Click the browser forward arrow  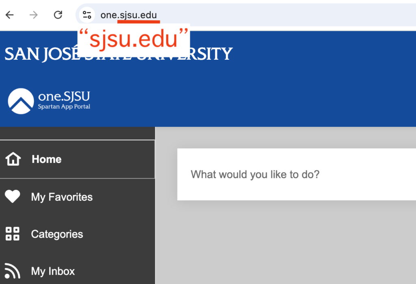point(34,15)
